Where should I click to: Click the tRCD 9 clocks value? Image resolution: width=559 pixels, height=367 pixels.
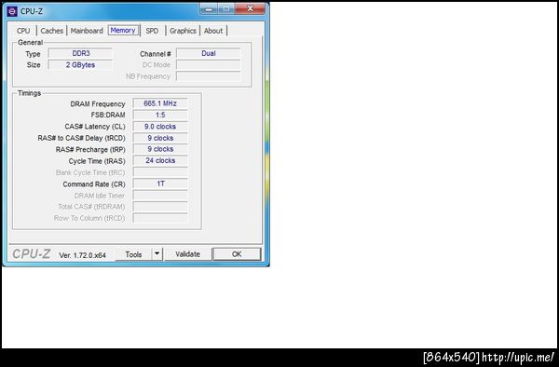coord(160,138)
